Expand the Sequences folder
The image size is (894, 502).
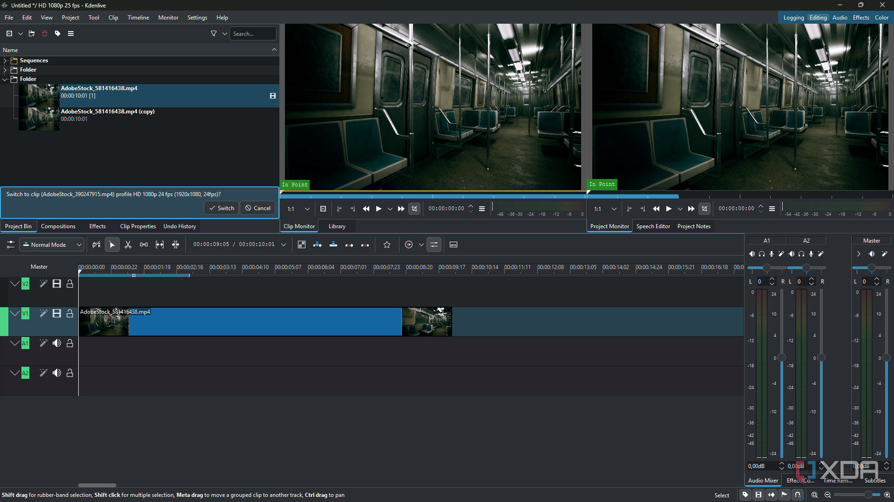pyautogui.click(x=5, y=61)
